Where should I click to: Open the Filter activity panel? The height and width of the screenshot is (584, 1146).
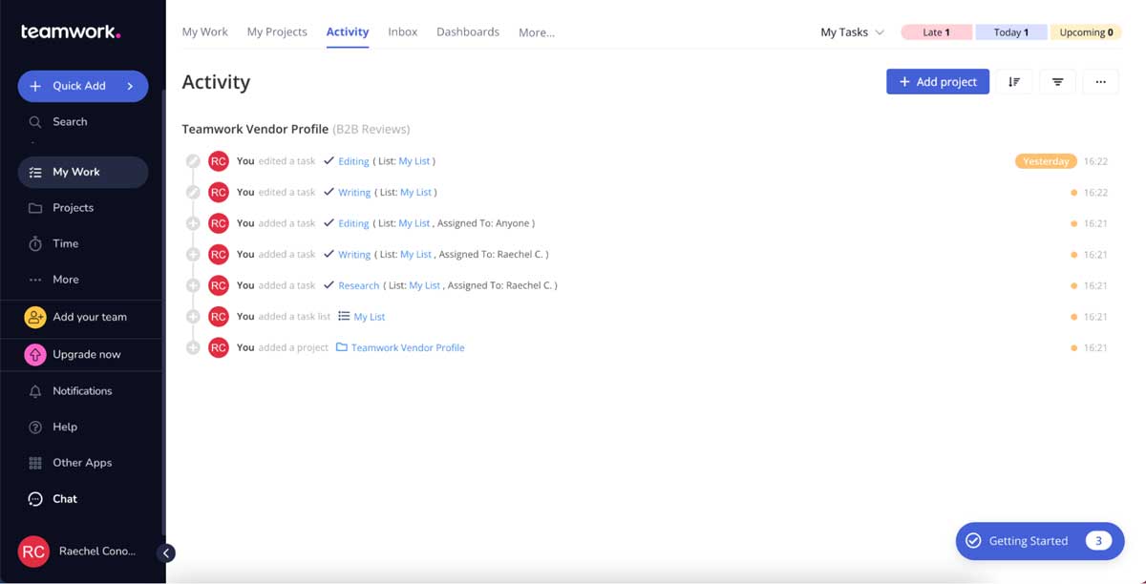(x=1057, y=81)
